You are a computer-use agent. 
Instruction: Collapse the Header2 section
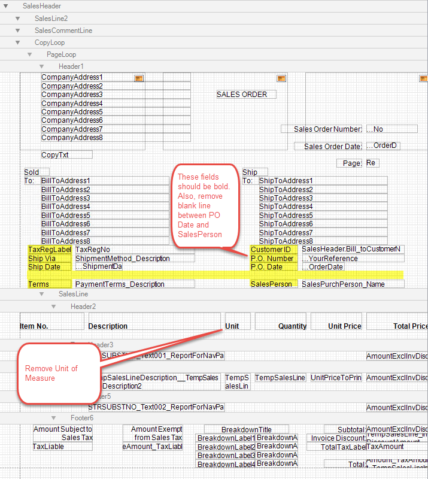[x=54, y=307]
